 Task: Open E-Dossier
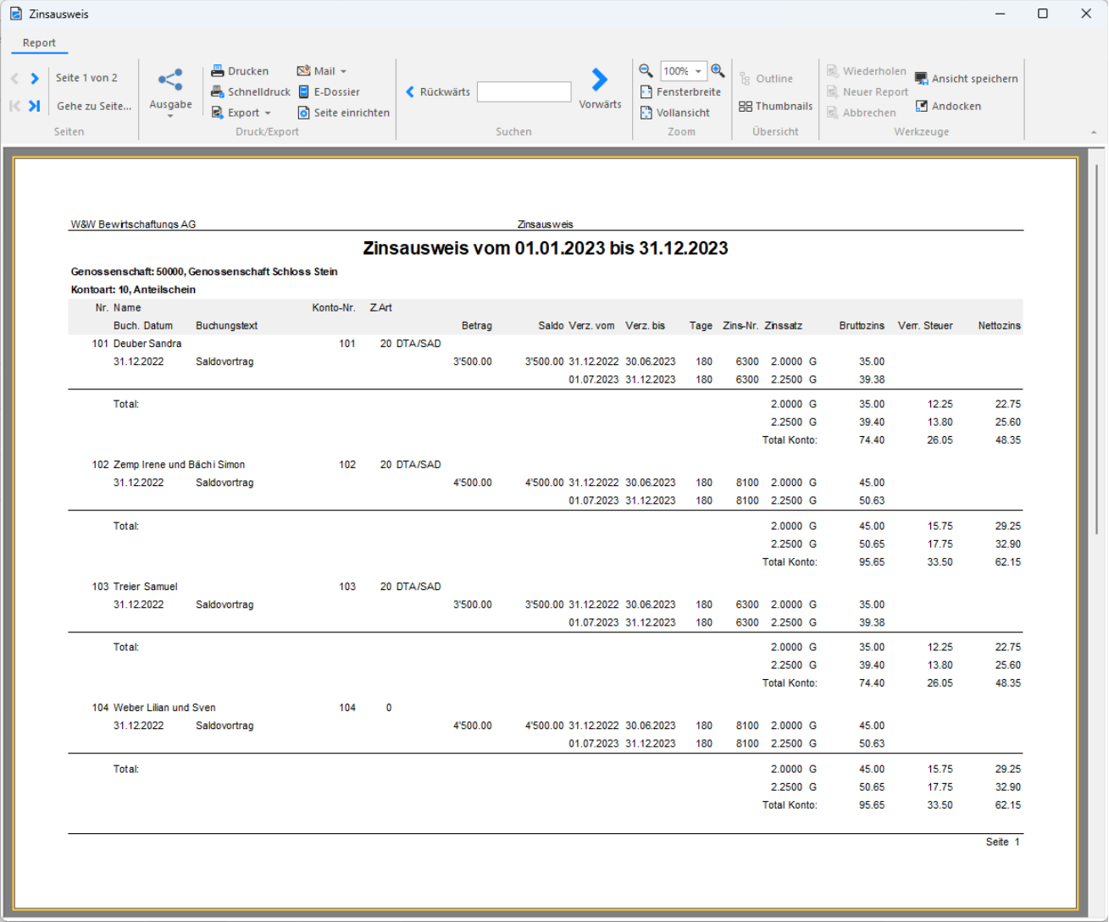coord(329,91)
